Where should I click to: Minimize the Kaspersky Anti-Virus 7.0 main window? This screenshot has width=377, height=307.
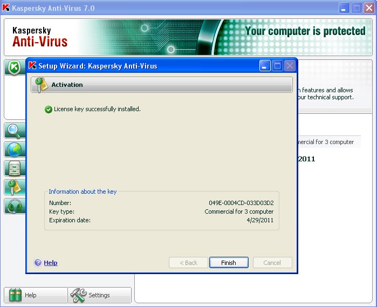click(344, 8)
